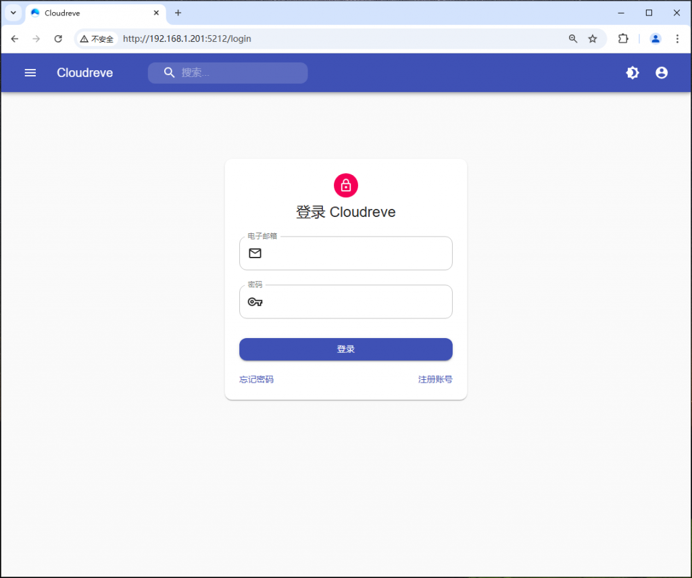Reload the page with the refresh icon

[58, 39]
